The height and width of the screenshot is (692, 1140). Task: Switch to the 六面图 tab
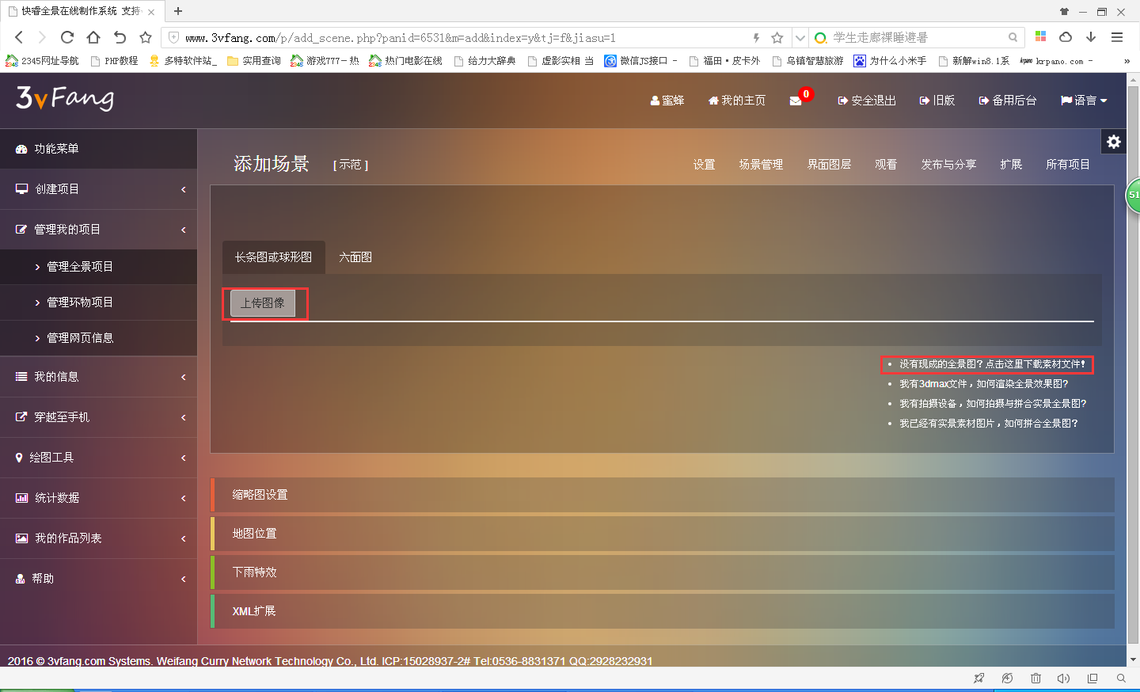coord(355,257)
